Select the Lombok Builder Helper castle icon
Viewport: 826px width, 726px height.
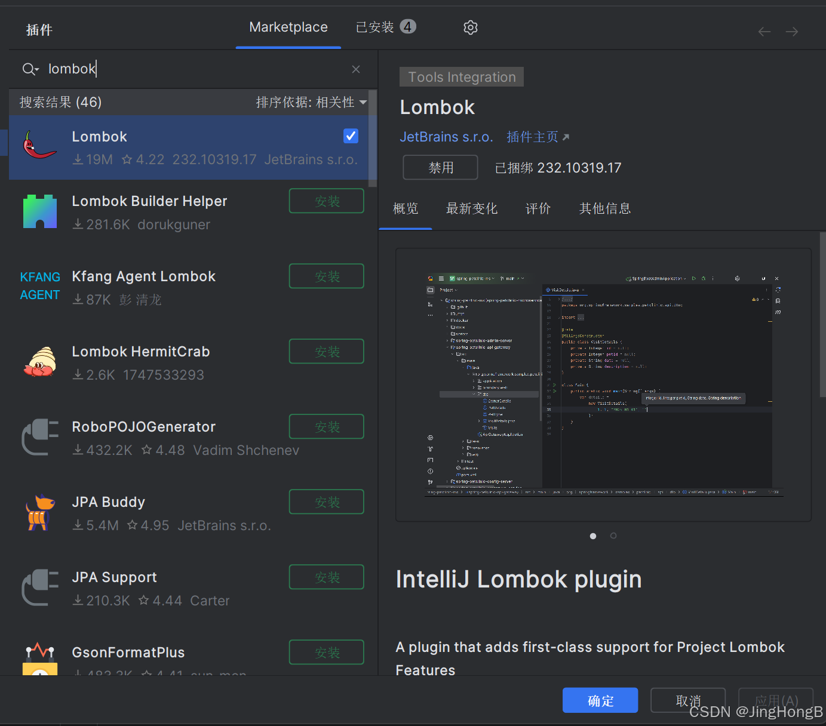coord(40,211)
